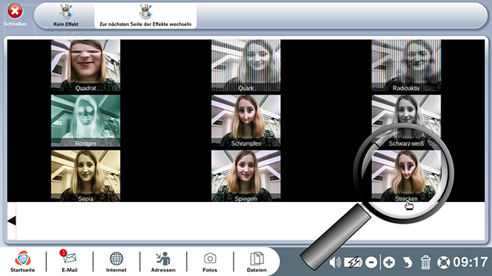The image size is (492, 276).
Task: Close the effects window with Schließen
Action: (x=14, y=14)
